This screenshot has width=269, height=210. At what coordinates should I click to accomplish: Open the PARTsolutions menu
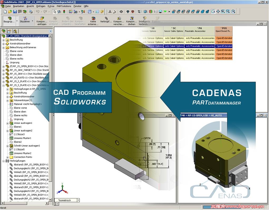[x=64, y=6]
